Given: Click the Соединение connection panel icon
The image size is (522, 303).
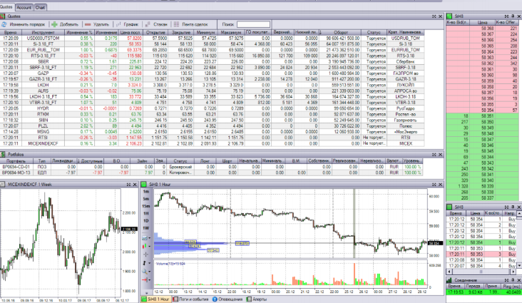Looking at the screenshot, I should click(x=449, y=280).
